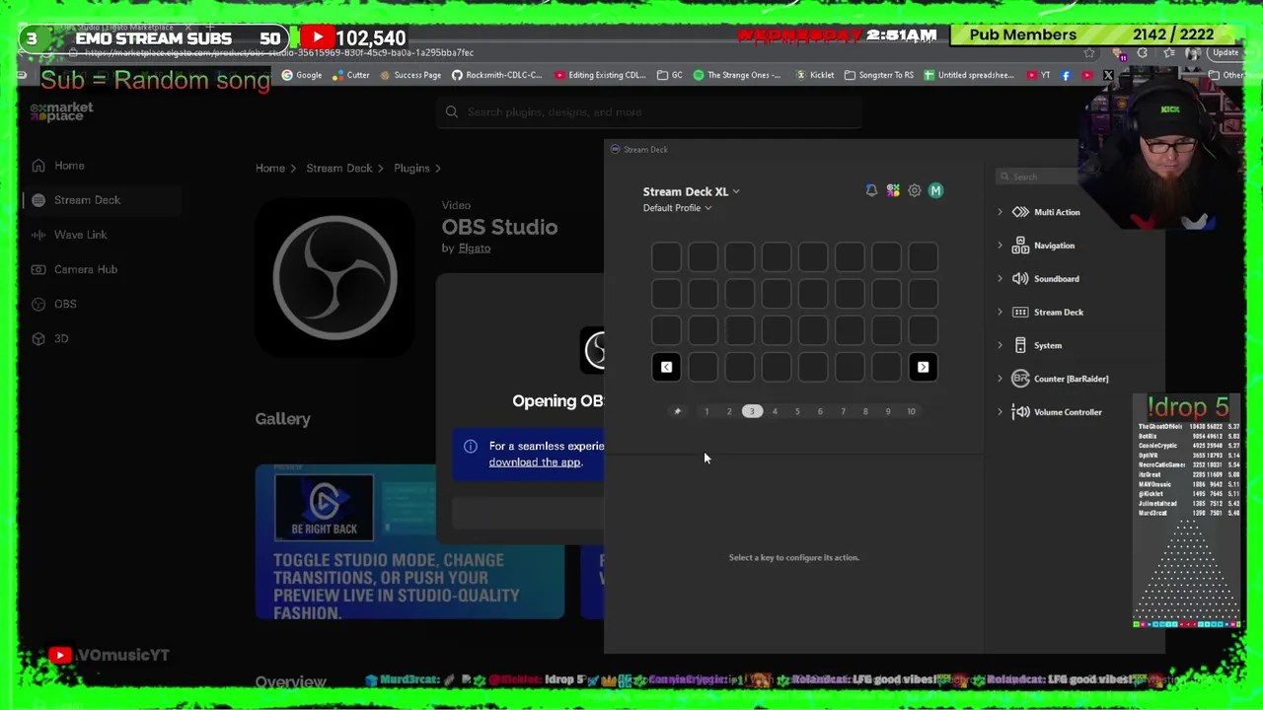Click the Stream Deck category icon
This screenshot has width=1263, height=710.
[x=1020, y=313]
